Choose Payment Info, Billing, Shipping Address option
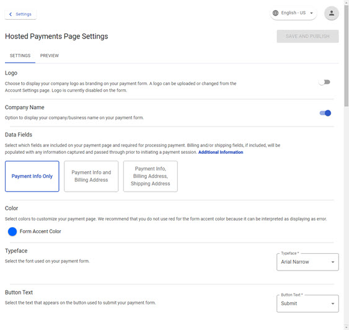 (x=151, y=176)
